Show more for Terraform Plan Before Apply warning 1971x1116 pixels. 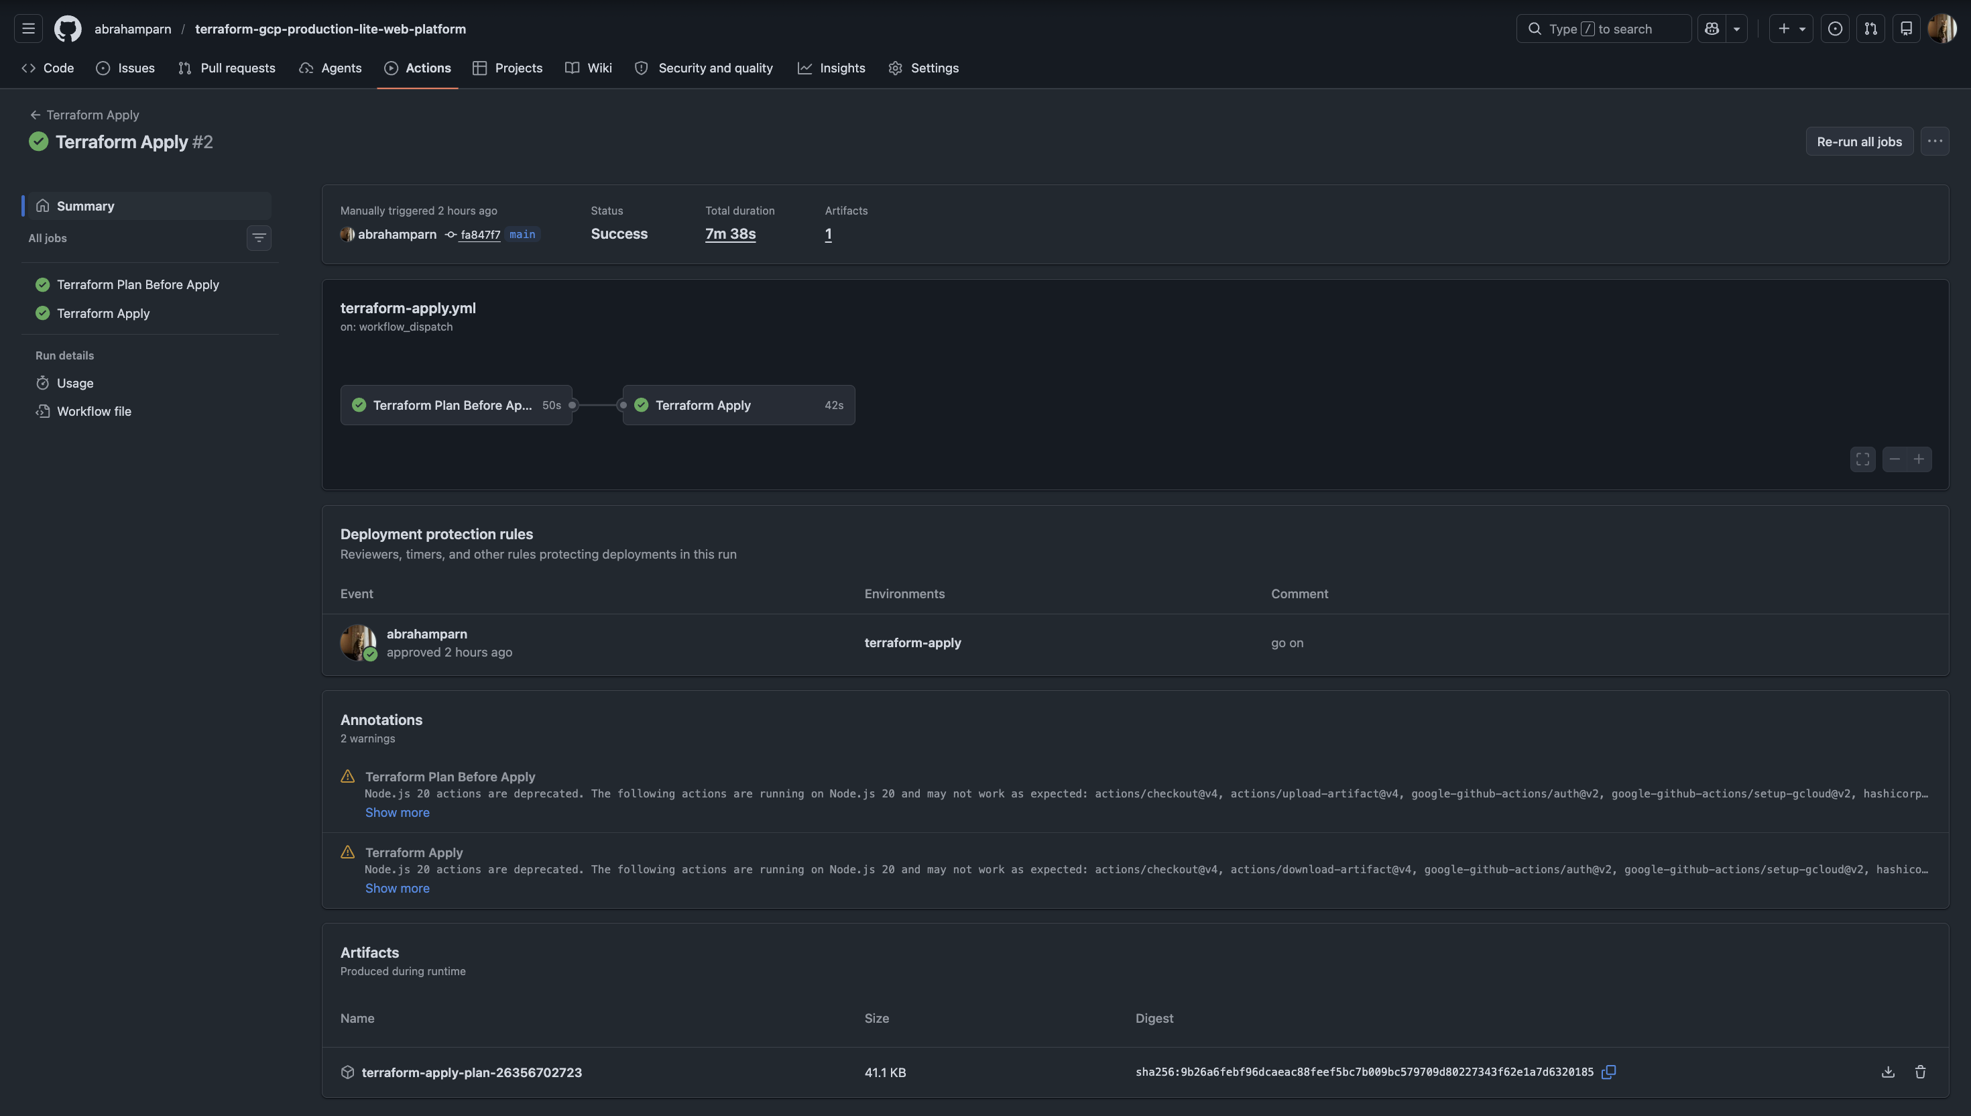[x=397, y=812]
